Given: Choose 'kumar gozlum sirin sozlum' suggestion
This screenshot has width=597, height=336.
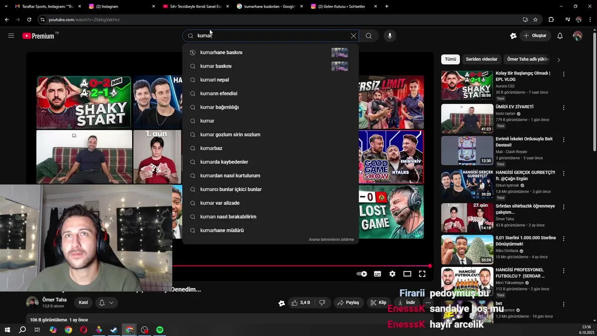Looking at the screenshot, I should (x=271, y=134).
